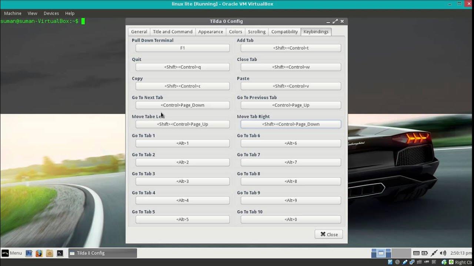The height and width of the screenshot is (266, 474).
Task: Change the Go To Tab 8 keybinding
Action: click(291, 181)
